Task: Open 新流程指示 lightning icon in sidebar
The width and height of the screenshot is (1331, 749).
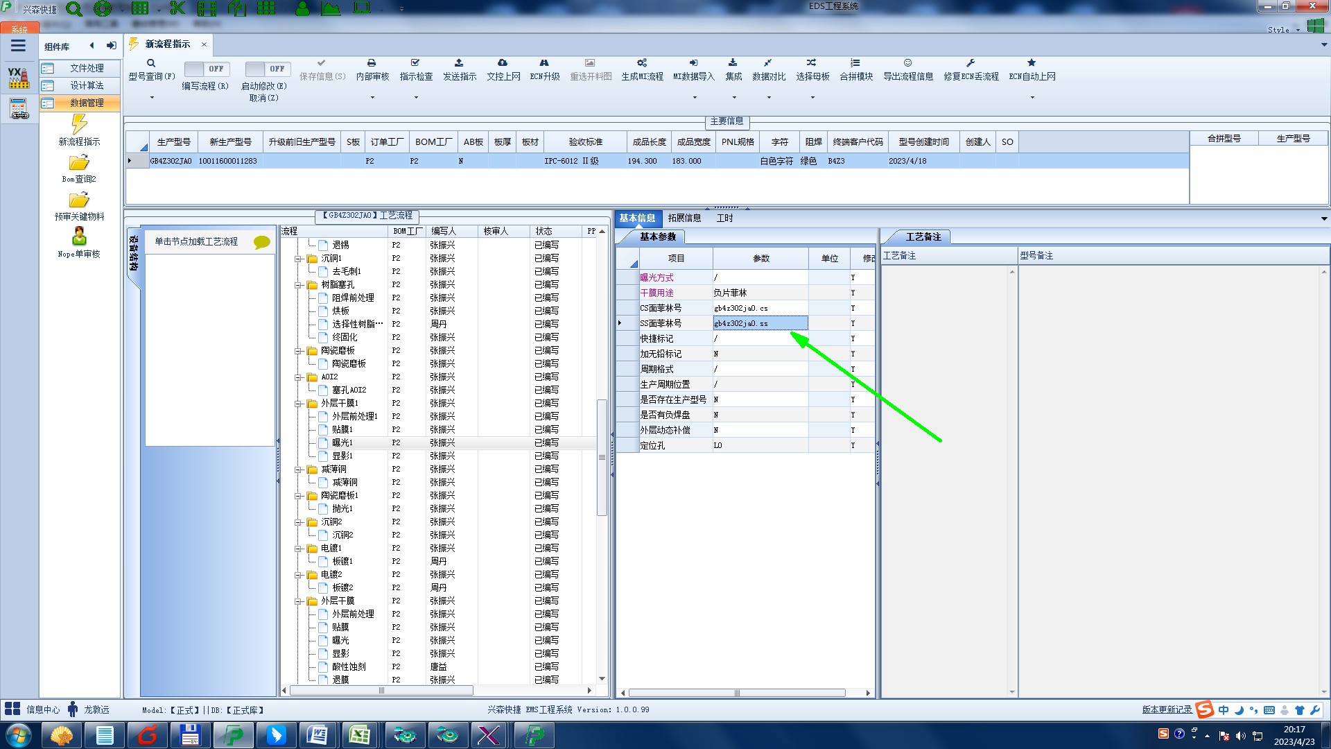Action: point(79,124)
